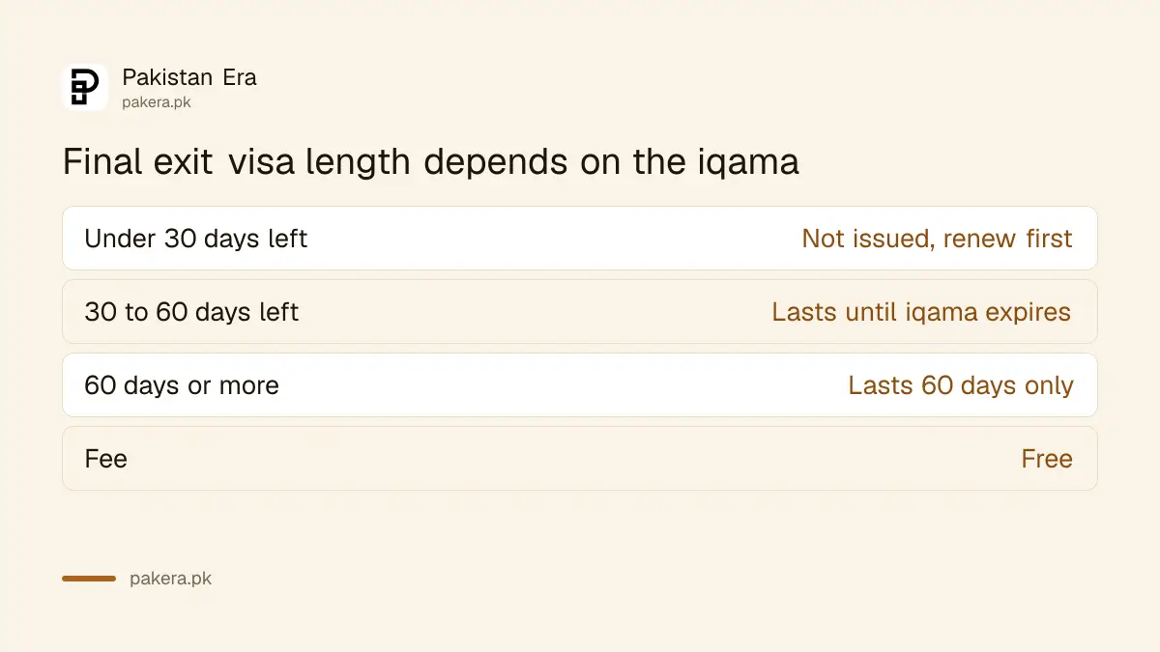Click the Lasts until iqama expires value
The image size is (1160, 652).
[x=921, y=312]
